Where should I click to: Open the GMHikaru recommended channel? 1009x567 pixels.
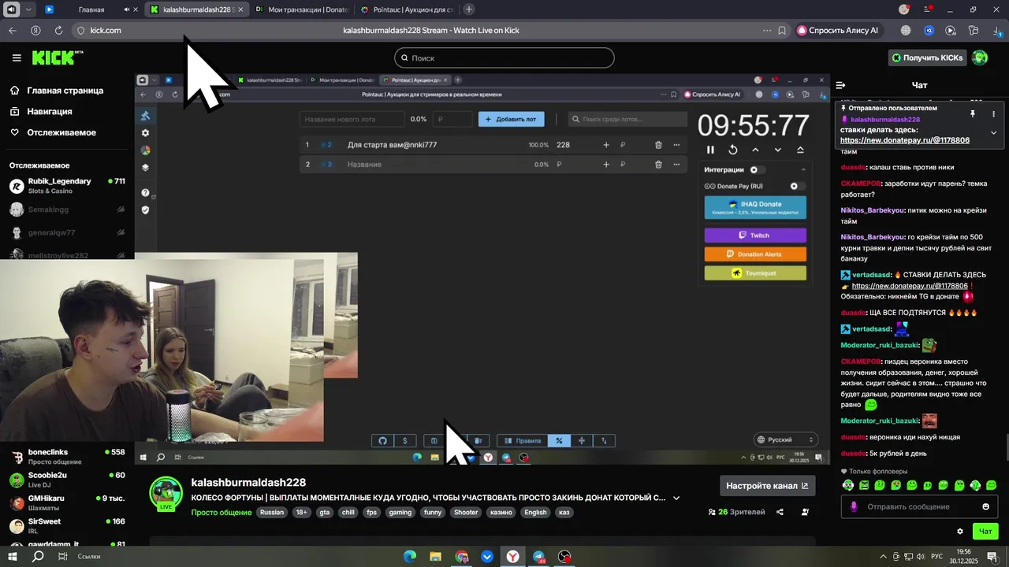(67, 503)
